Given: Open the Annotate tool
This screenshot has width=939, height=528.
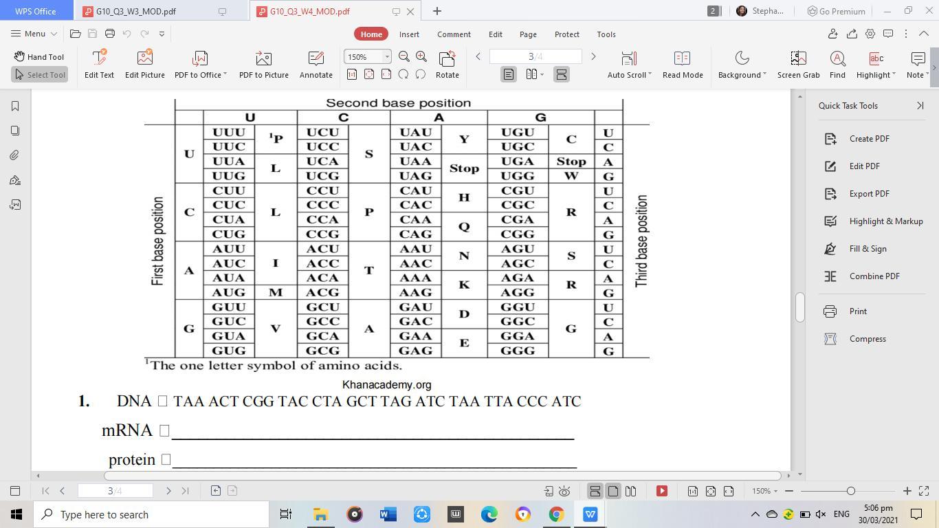Looking at the screenshot, I should pos(316,65).
